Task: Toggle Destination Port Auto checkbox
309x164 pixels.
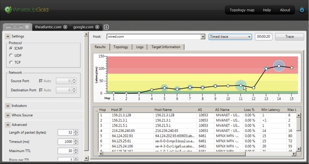Action: click(x=41, y=90)
